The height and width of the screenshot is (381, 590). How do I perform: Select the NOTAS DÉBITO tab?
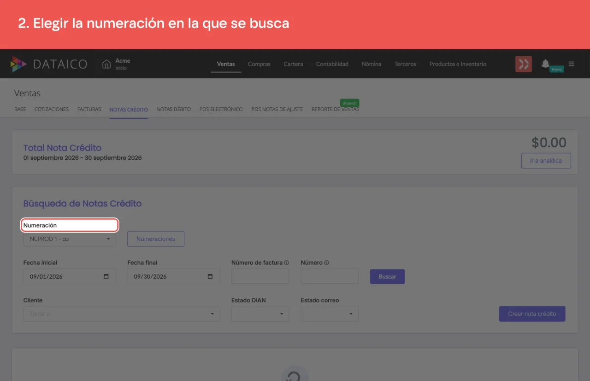point(174,109)
